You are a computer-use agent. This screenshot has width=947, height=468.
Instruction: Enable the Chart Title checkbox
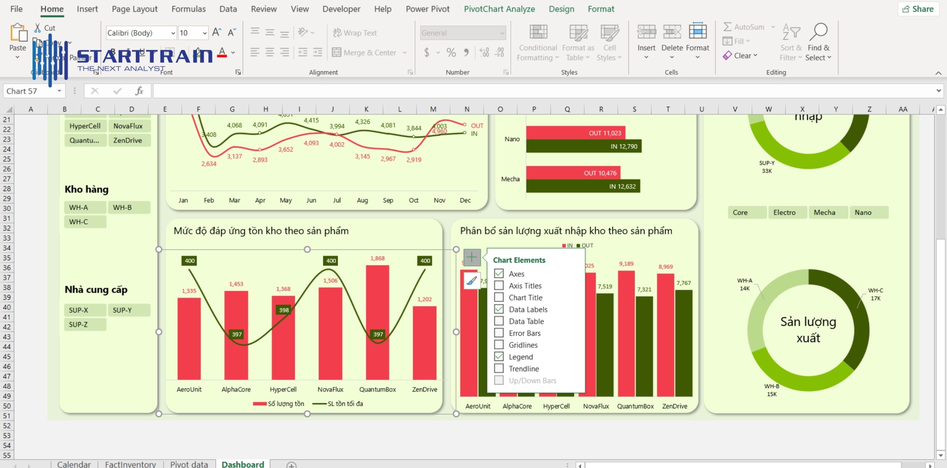499,297
